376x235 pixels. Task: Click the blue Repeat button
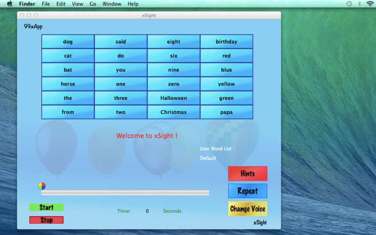248,191
